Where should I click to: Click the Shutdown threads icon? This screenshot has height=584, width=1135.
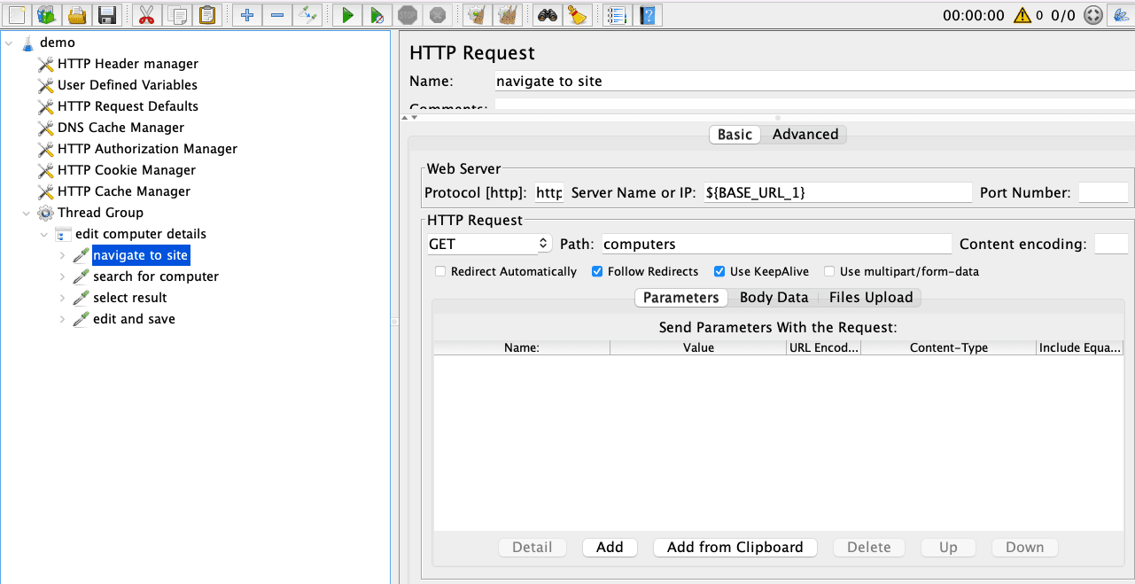point(436,14)
